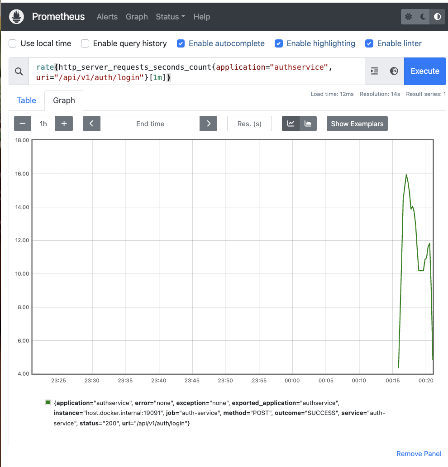Image resolution: width=448 pixels, height=467 pixels.
Task: Open the Status dropdown menu
Action: pyautogui.click(x=171, y=17)
